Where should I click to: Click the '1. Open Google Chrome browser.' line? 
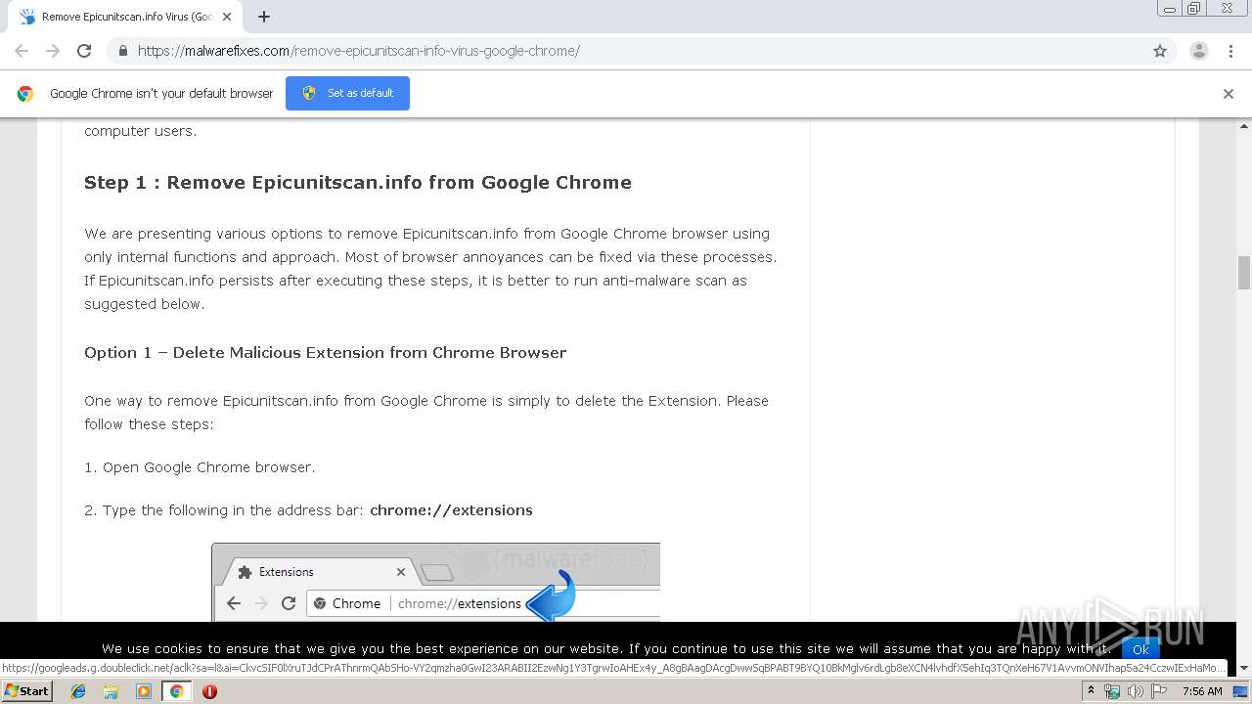tap(200, 467)
